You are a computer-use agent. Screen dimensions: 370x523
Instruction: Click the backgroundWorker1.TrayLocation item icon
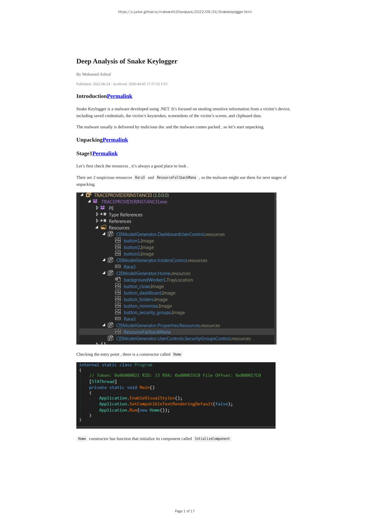(x=118, y=280)
